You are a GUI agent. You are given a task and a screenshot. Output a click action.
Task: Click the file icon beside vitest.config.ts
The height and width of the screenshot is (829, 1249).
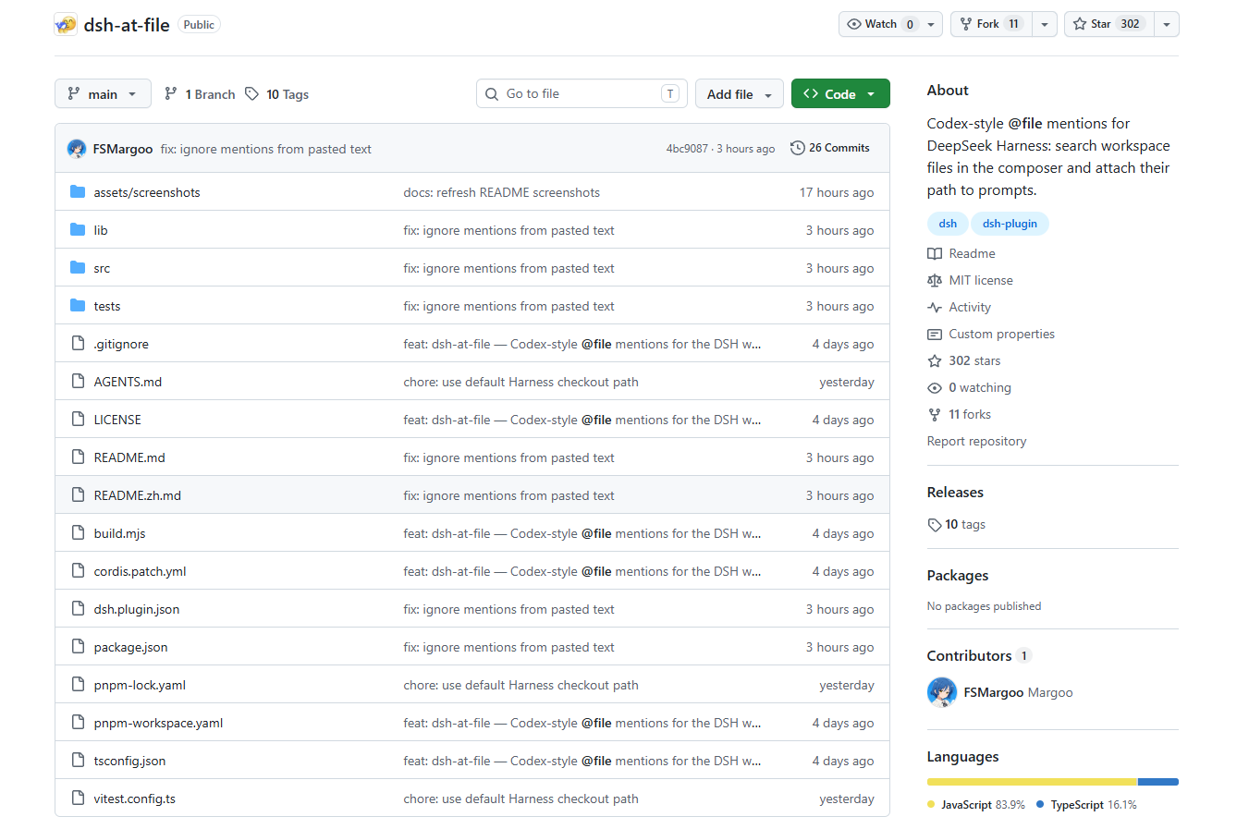[78, 799]
